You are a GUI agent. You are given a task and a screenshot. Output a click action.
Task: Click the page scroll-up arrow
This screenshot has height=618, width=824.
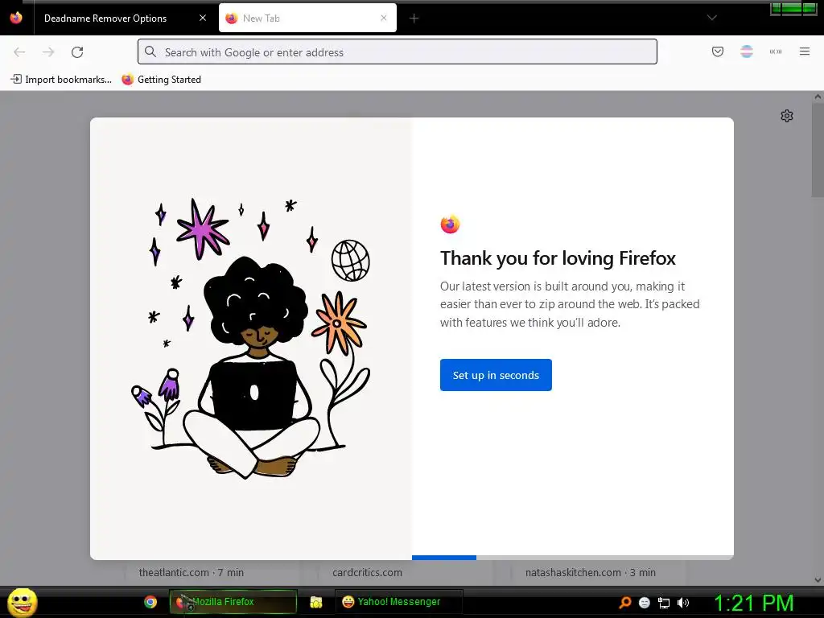(x=818, y=97)
